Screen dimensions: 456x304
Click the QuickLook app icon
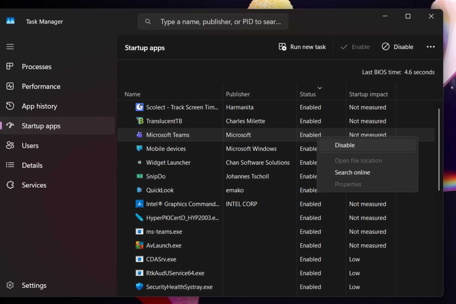coord(140,190)
